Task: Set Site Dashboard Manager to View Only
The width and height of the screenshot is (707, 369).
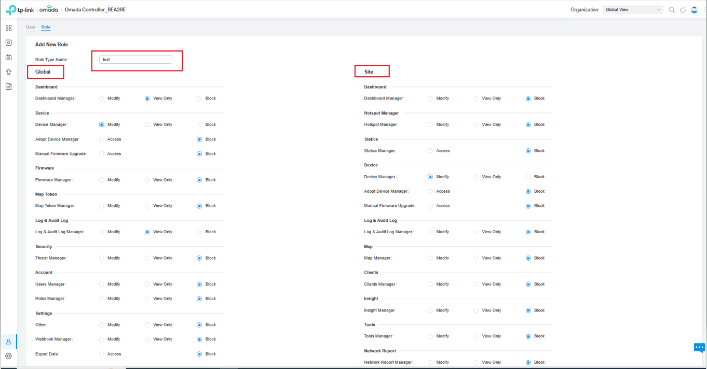Action: coord(476,98)
